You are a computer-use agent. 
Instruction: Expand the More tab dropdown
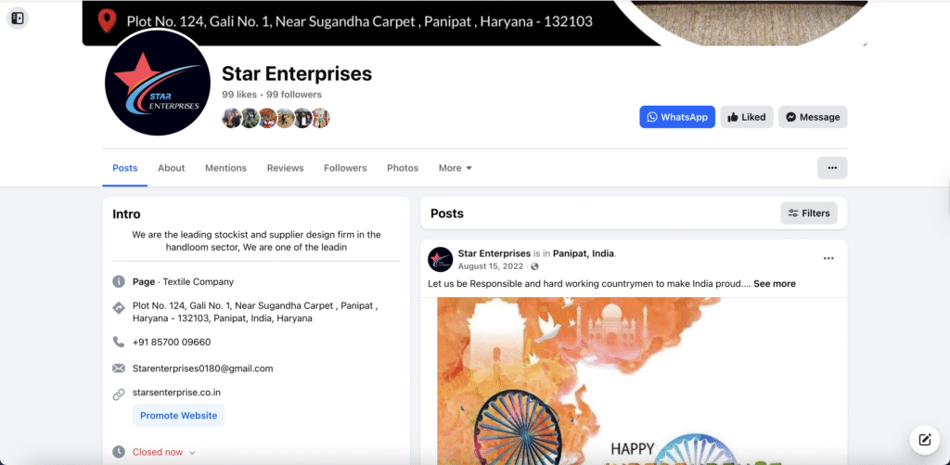(455, 168)
